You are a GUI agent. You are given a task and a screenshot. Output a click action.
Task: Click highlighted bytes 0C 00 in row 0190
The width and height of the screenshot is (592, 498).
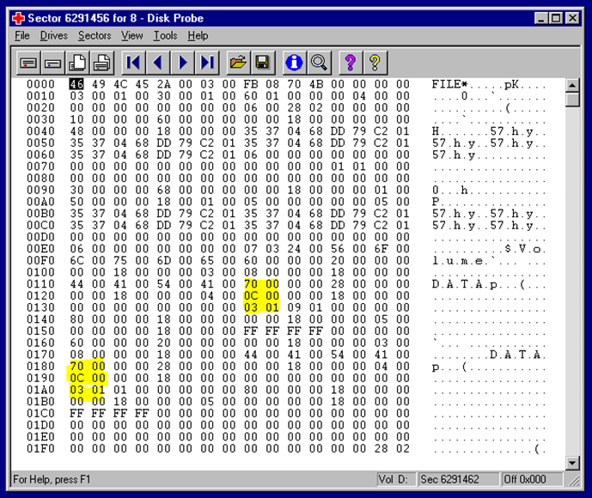88,378
